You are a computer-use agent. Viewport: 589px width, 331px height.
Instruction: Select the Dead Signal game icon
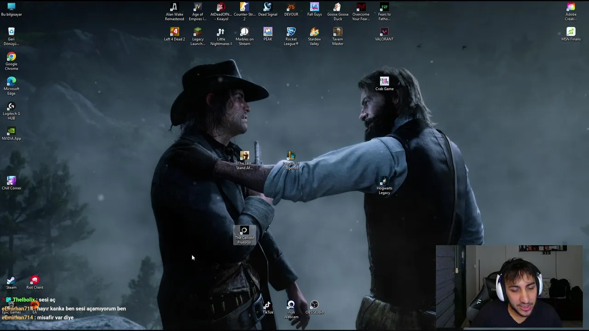pos(268,10)
